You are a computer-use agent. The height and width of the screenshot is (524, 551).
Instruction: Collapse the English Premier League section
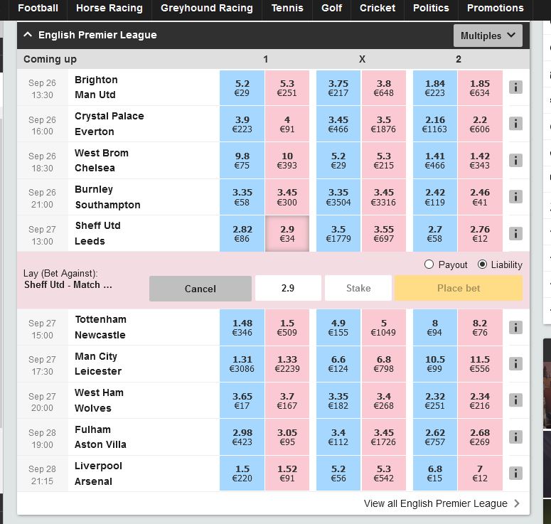[x=28, y=35]
